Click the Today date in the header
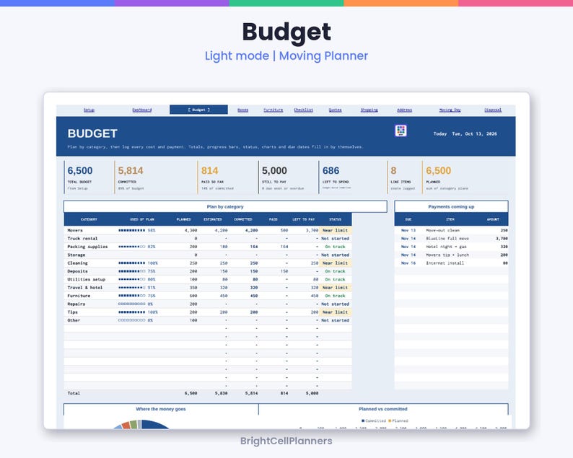Image resolution: width=573 pixels, height=458 pixels. (465, 134)
